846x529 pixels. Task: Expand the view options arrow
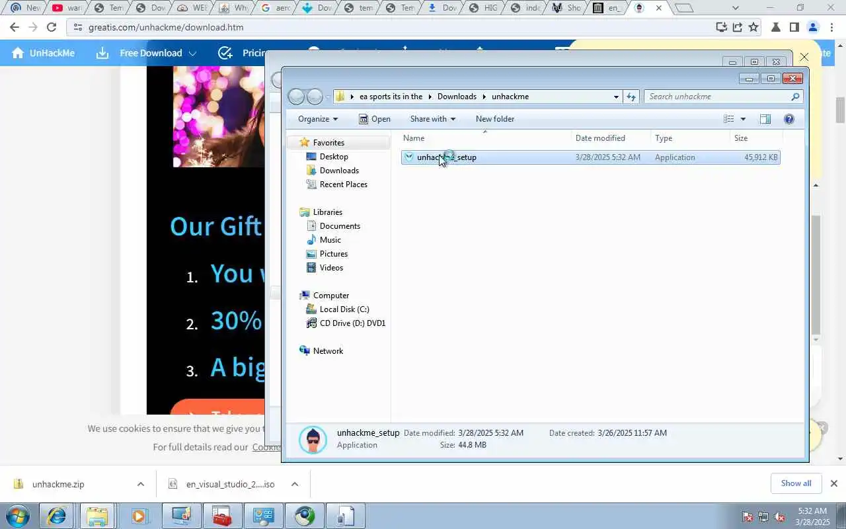point(743,119)
